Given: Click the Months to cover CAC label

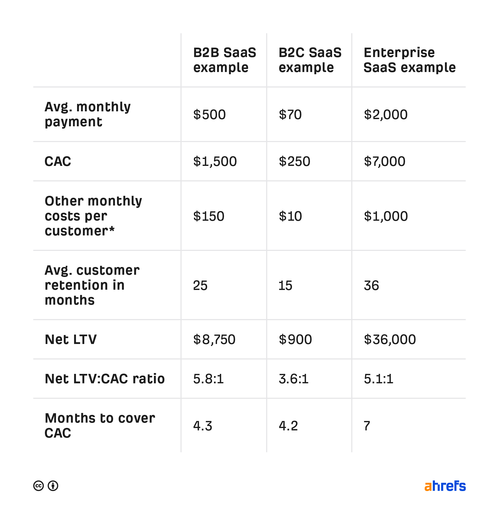Looking at the screenshot, I should pos(100,425).
